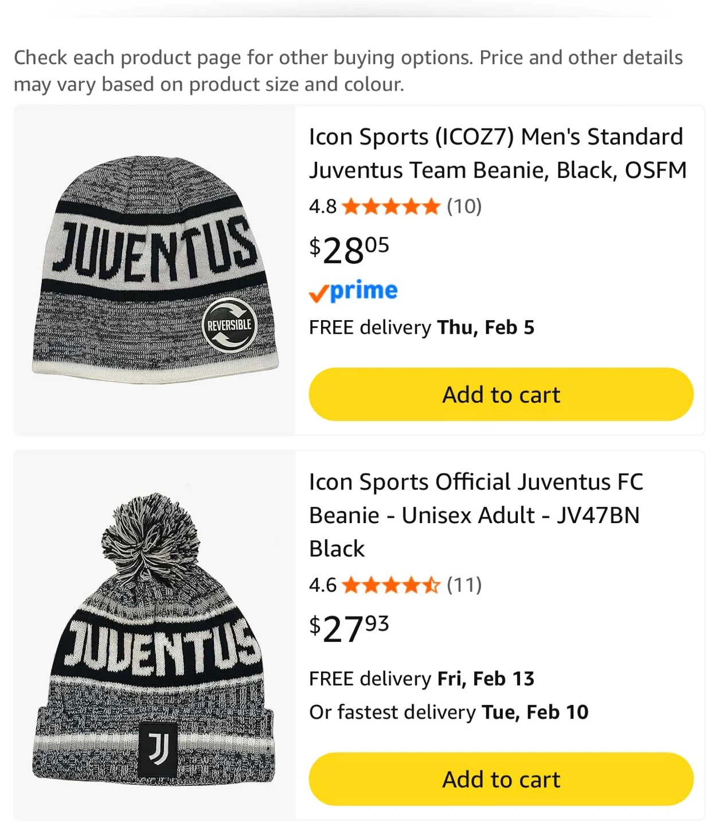View the pom-pom Juventus beanie product photo
The image size is (719, 826).
pos(154,637)
